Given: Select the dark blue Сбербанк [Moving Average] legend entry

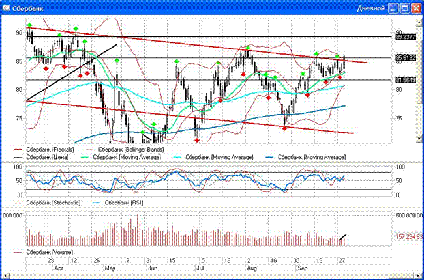Looking at the screenshot, I should pos(305,157).
